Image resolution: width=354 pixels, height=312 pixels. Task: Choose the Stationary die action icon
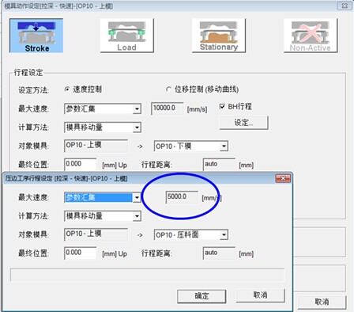[x=219, y=36]
